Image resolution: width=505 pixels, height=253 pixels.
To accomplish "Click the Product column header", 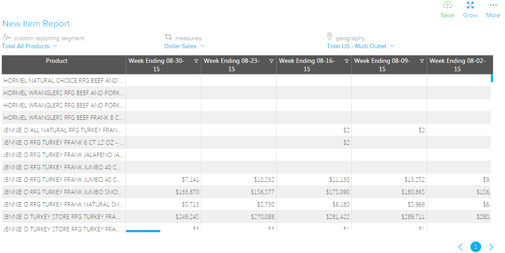I will [x=57, y=61].
